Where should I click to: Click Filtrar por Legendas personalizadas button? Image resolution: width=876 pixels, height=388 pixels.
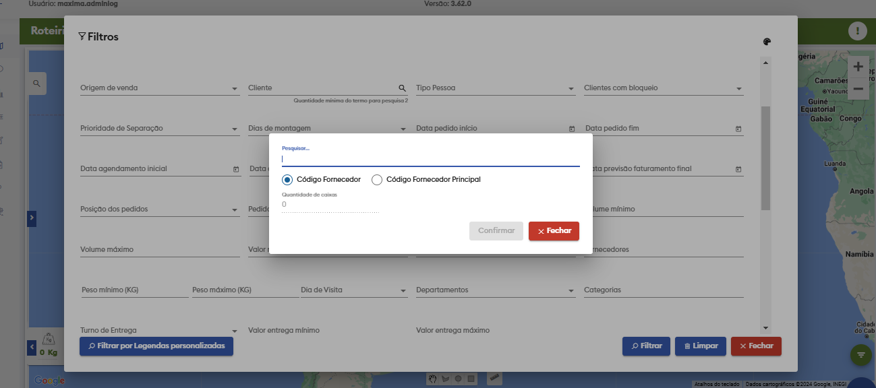(x=156, y=346)
